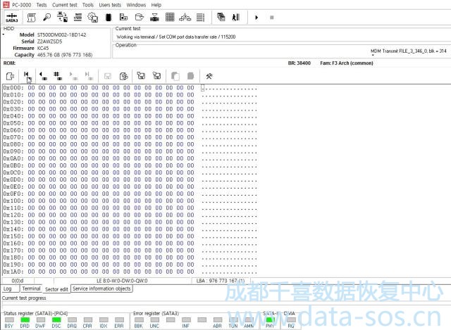
Task: Click the previous sector arrow icon
Action: coord(43,76)
